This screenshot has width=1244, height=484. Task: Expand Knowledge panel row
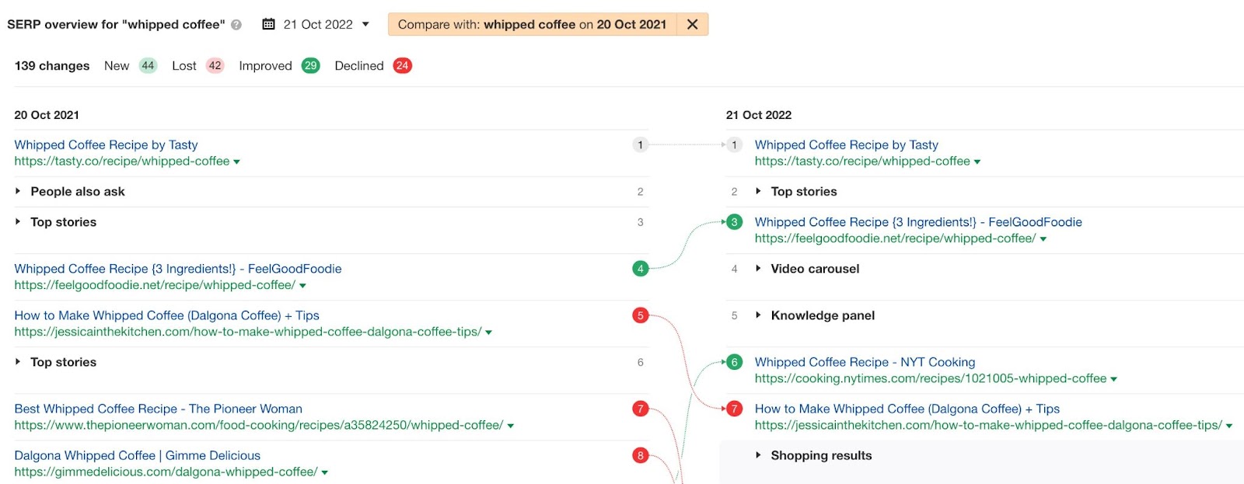click(758, 315)
